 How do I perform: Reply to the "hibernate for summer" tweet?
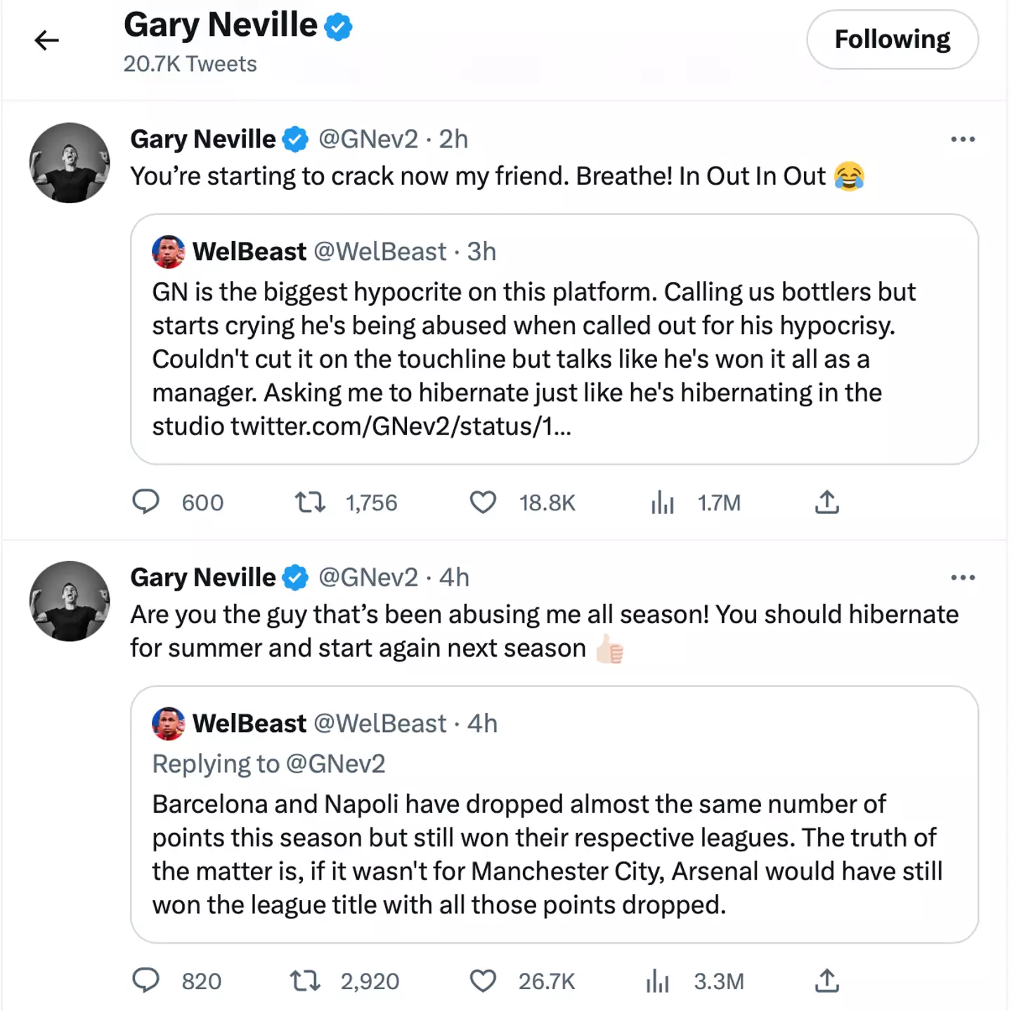146,980
